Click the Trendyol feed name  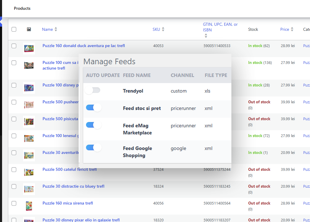tap(133, 91)
